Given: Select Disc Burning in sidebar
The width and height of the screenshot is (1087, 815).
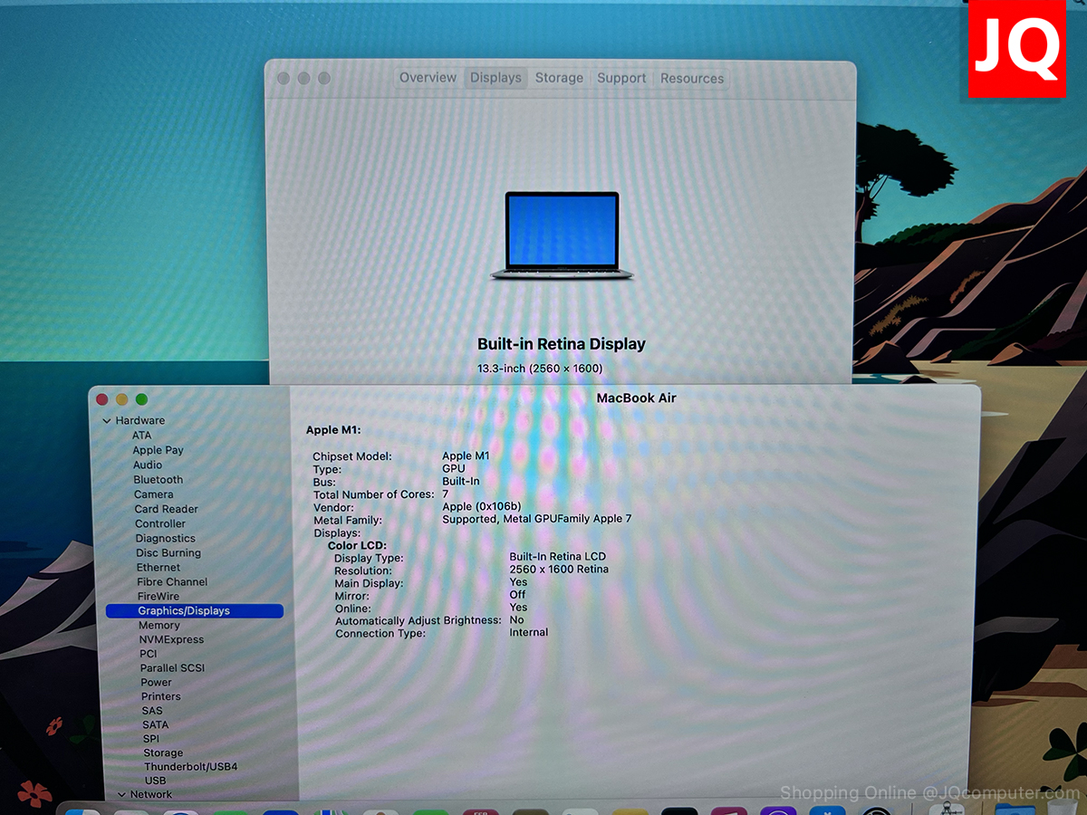Looking at the screenshot, I should pyautogui.click(x=168, y=552).
